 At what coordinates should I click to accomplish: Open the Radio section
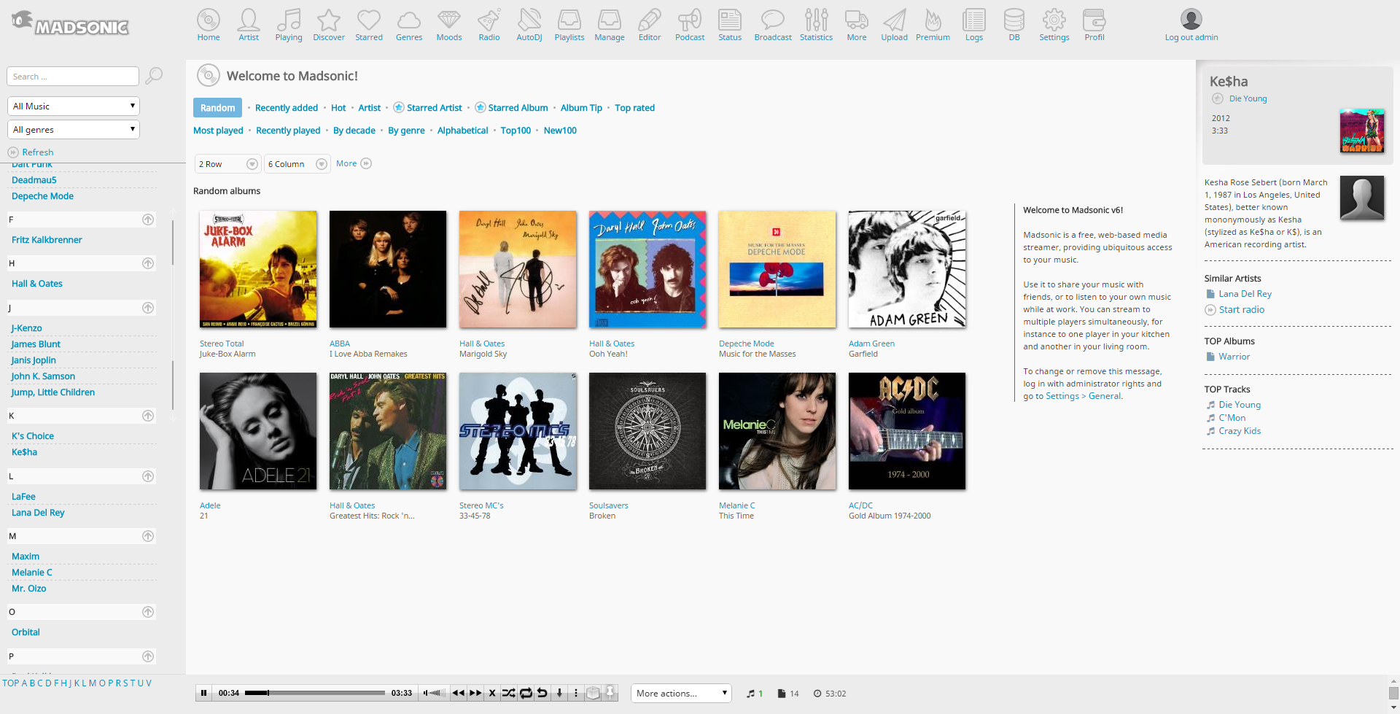pyautogui.click(x=489, y=25)
